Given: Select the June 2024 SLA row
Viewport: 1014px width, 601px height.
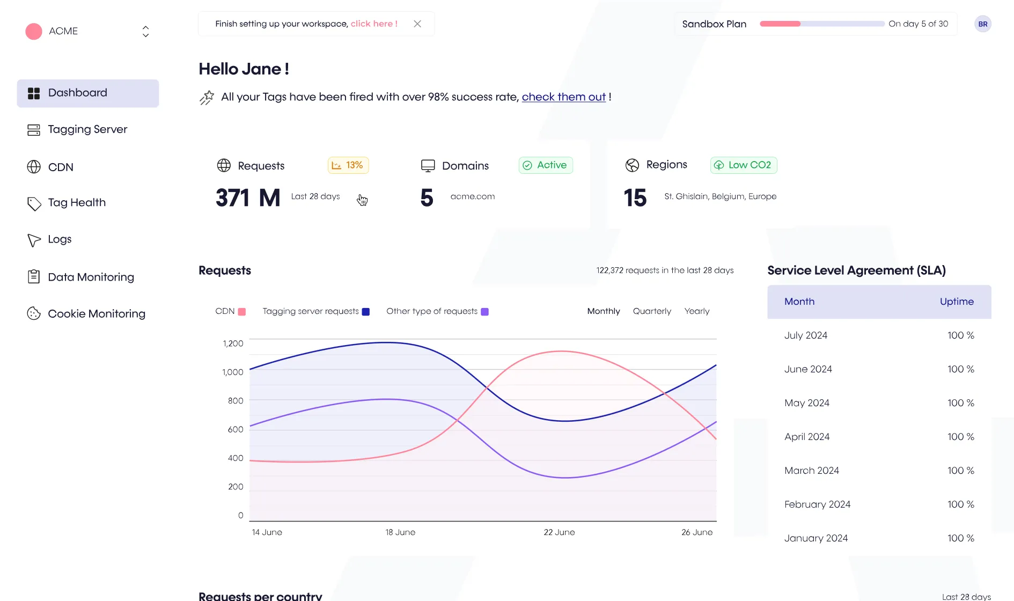Looking at the screenshot, I should 879,369.
